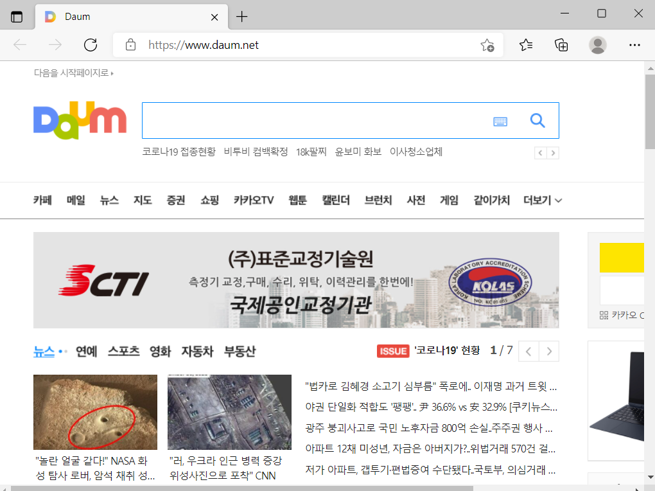Open the ISSUE '코로나19' 현황 link

[x=447, y=350]
